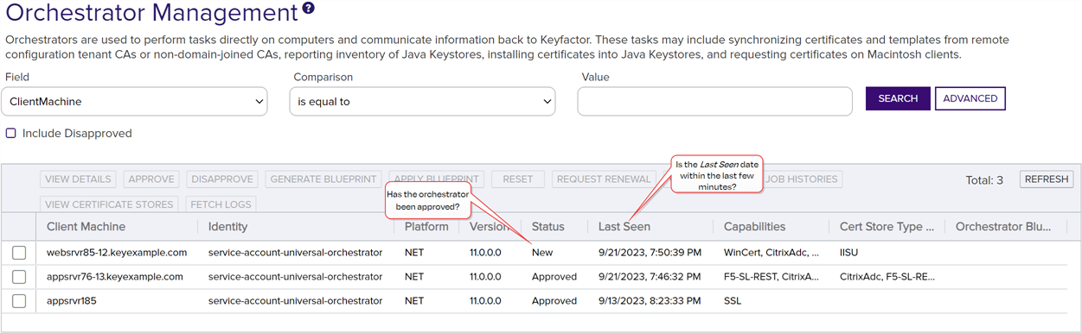
Task: Open the ADVANCED search options
Action: [970, 98]
